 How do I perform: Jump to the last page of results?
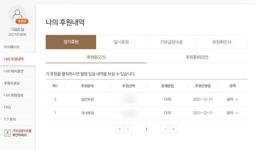[x=173, y=129]
